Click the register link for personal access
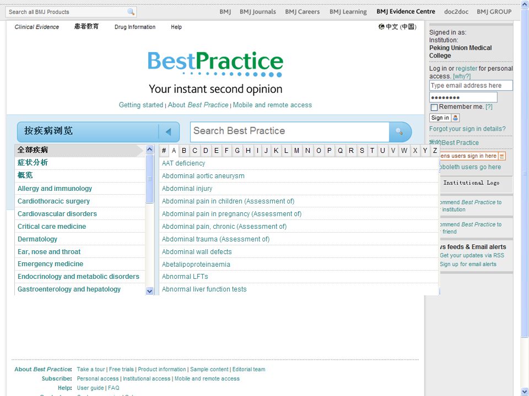The width and height of the screenshot is (529, 396). pyautogui.click(x=466, y=68)
